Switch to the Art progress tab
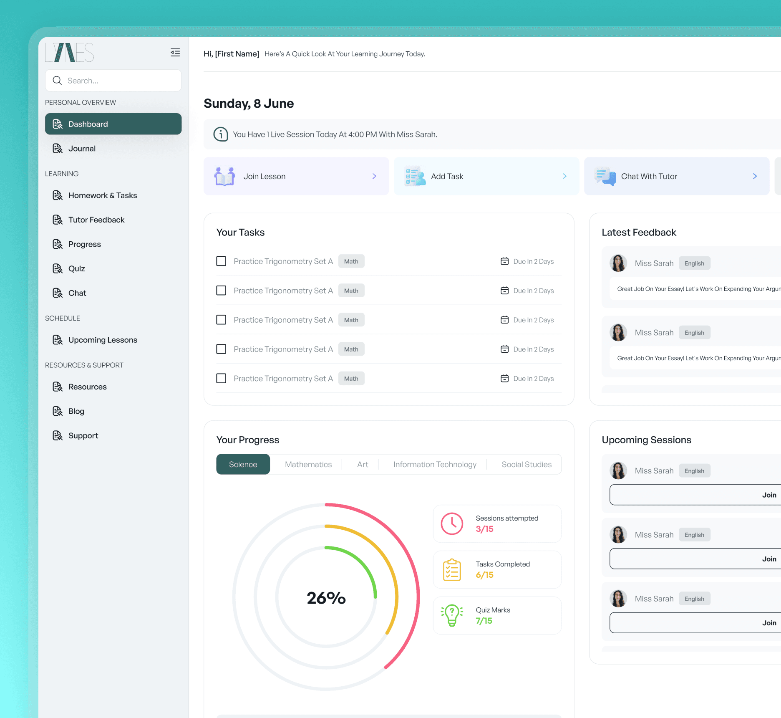This screenshot has height=718, width=781. (x=363, y=465)
